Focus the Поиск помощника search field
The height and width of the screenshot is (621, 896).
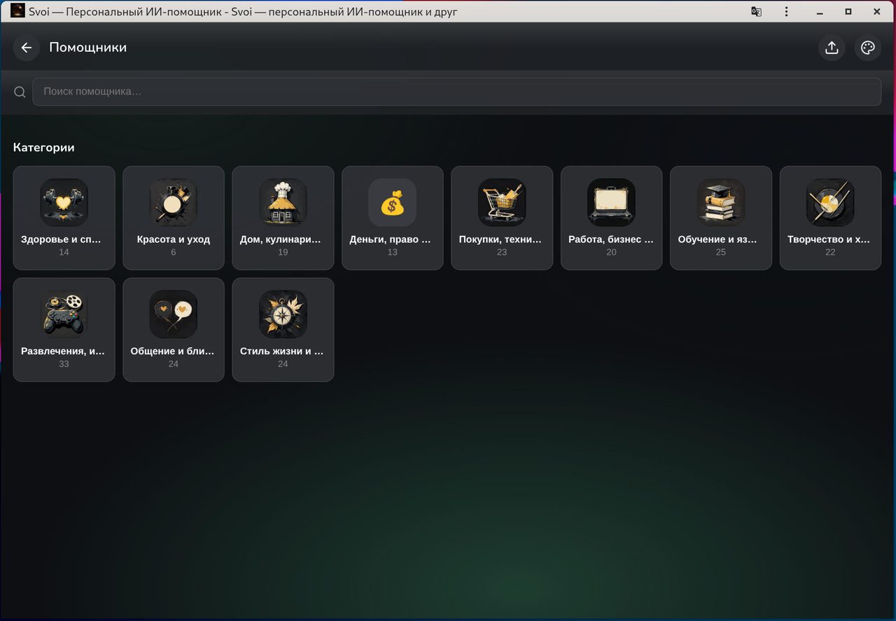point(456,92)
